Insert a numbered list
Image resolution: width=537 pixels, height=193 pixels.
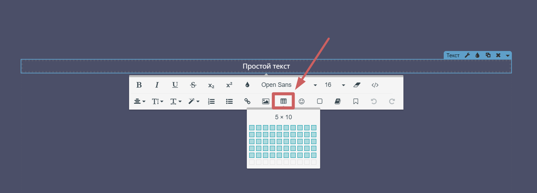[211, 101]
